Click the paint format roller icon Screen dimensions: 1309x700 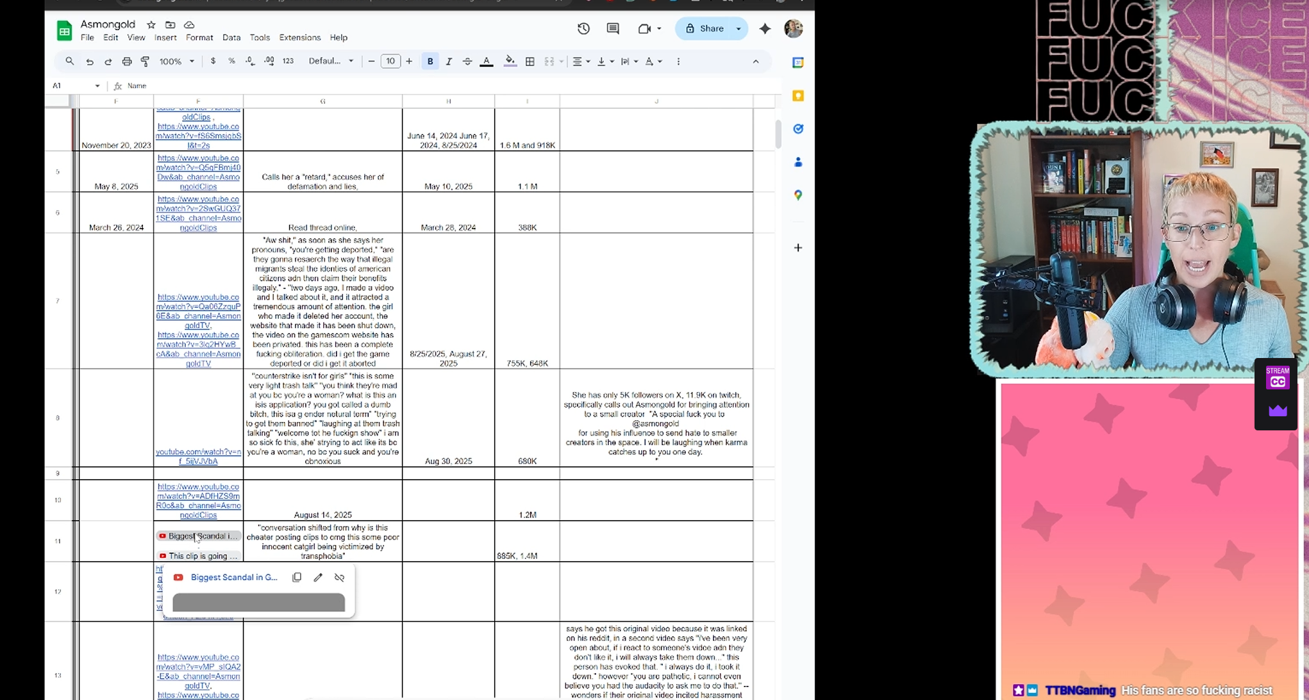tap(146, 61)
